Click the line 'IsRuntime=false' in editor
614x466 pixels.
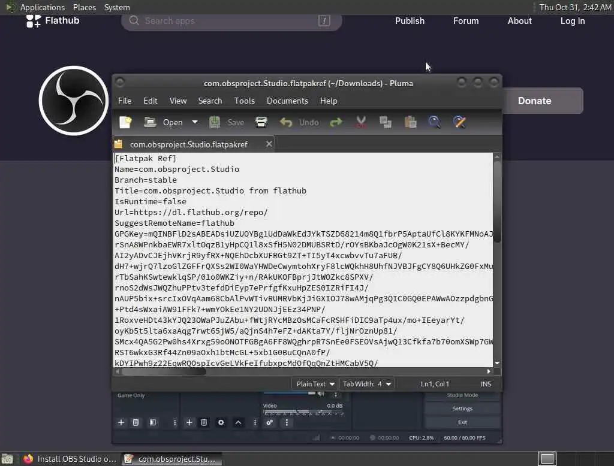[151, 201]
